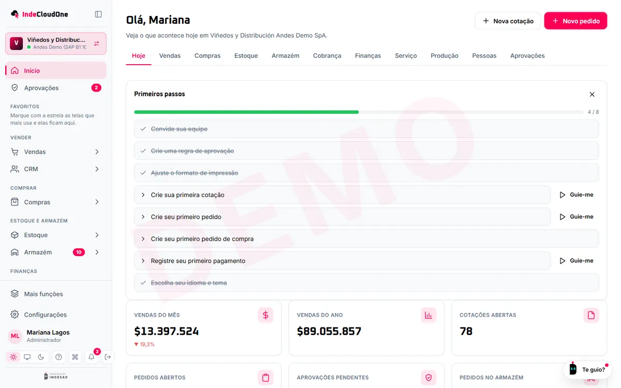Click the Armazém badge showing 10
621x388 pixels.
[x=79, y=252]
